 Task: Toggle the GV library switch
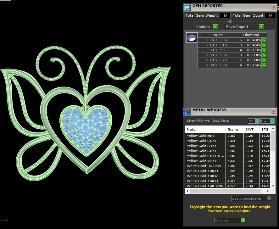click(257, 121)
